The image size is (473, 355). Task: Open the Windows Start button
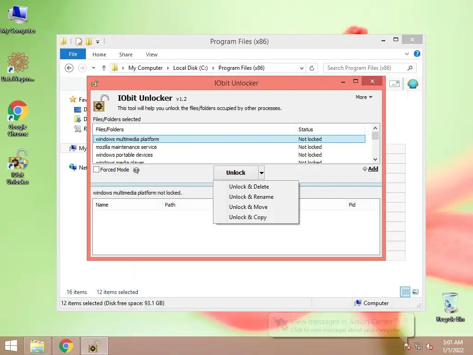coord(11,346)
